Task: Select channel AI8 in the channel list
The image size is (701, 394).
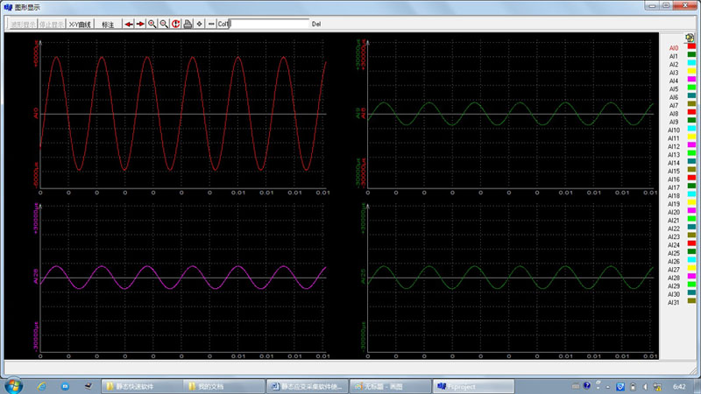Action: [x=674, y=114]
